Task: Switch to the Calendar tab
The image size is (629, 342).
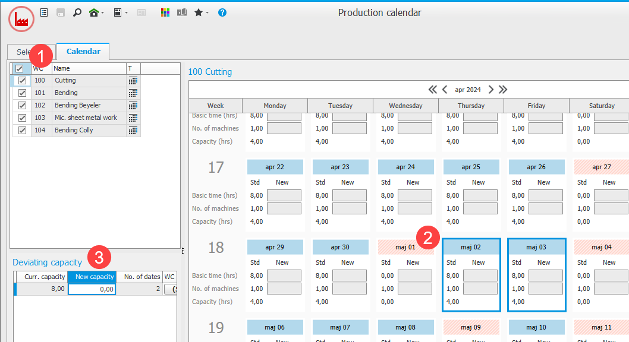Action: coord(83,52)
